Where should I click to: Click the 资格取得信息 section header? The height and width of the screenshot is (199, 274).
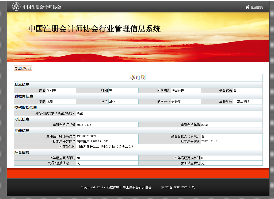click(x=26, y=108)
